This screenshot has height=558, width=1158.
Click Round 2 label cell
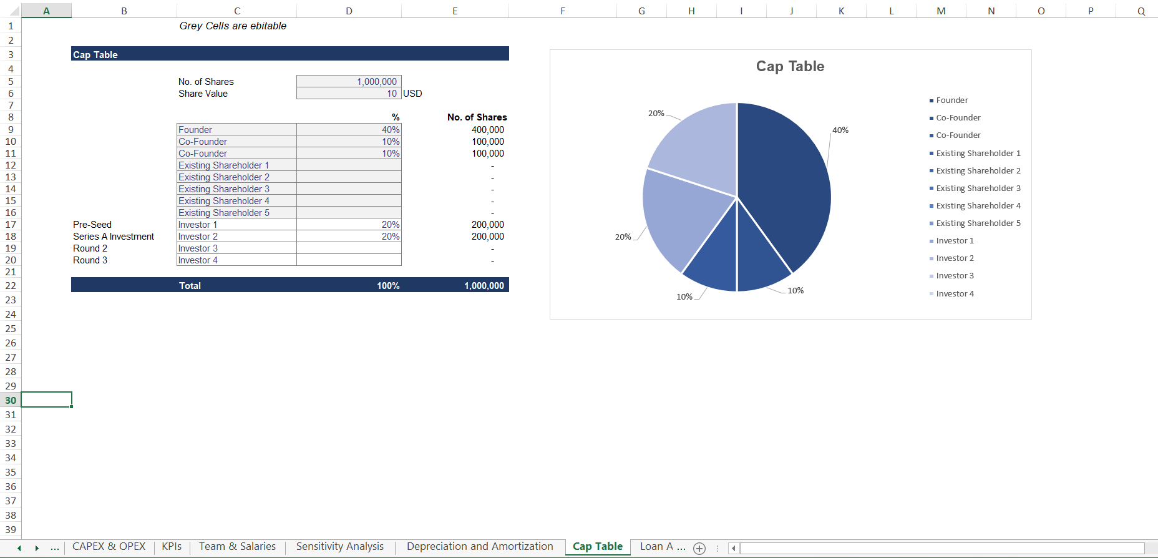click(90, 248)
